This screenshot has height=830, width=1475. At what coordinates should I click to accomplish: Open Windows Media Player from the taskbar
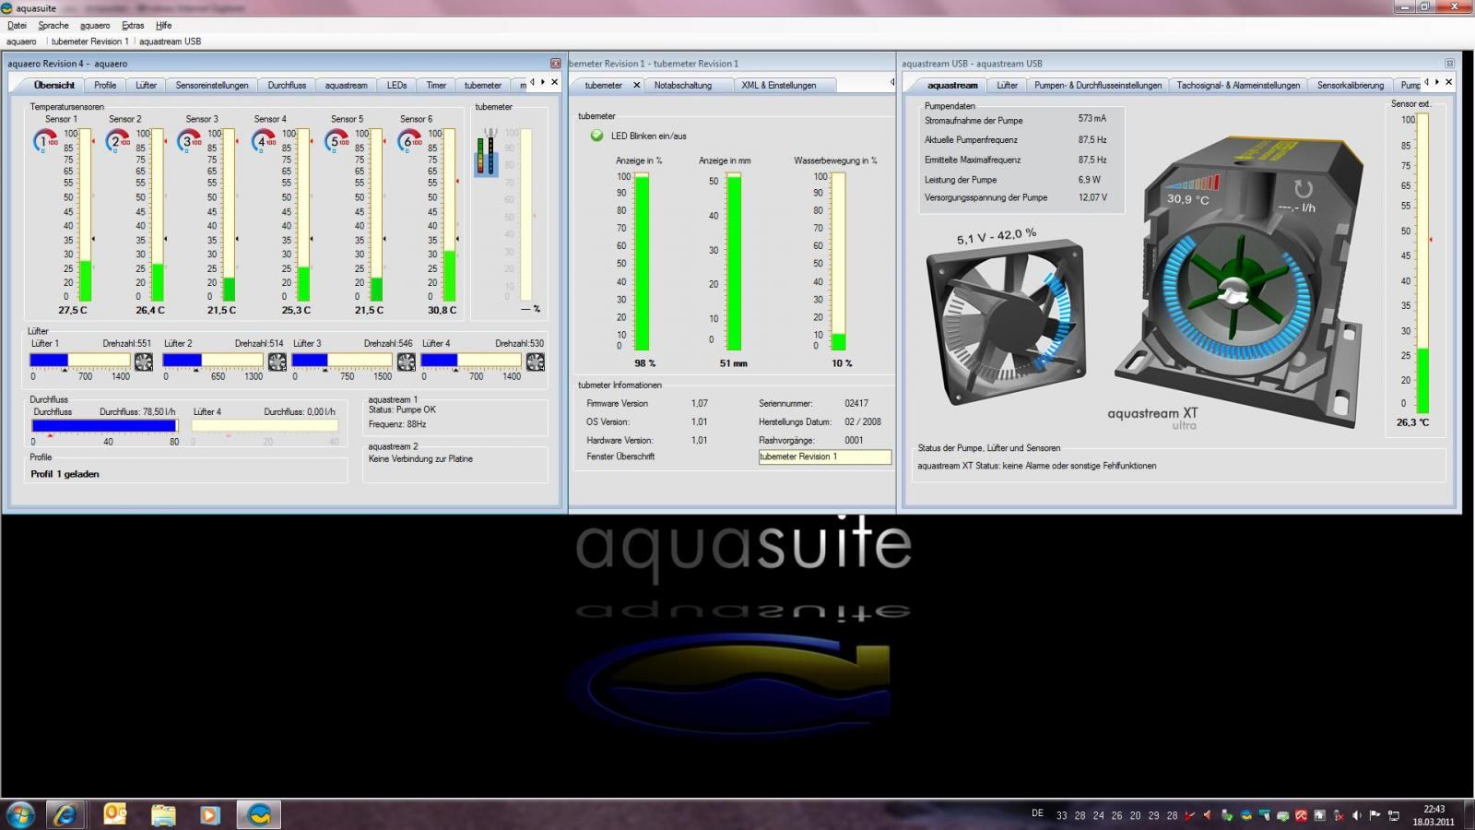coord(210,814)
